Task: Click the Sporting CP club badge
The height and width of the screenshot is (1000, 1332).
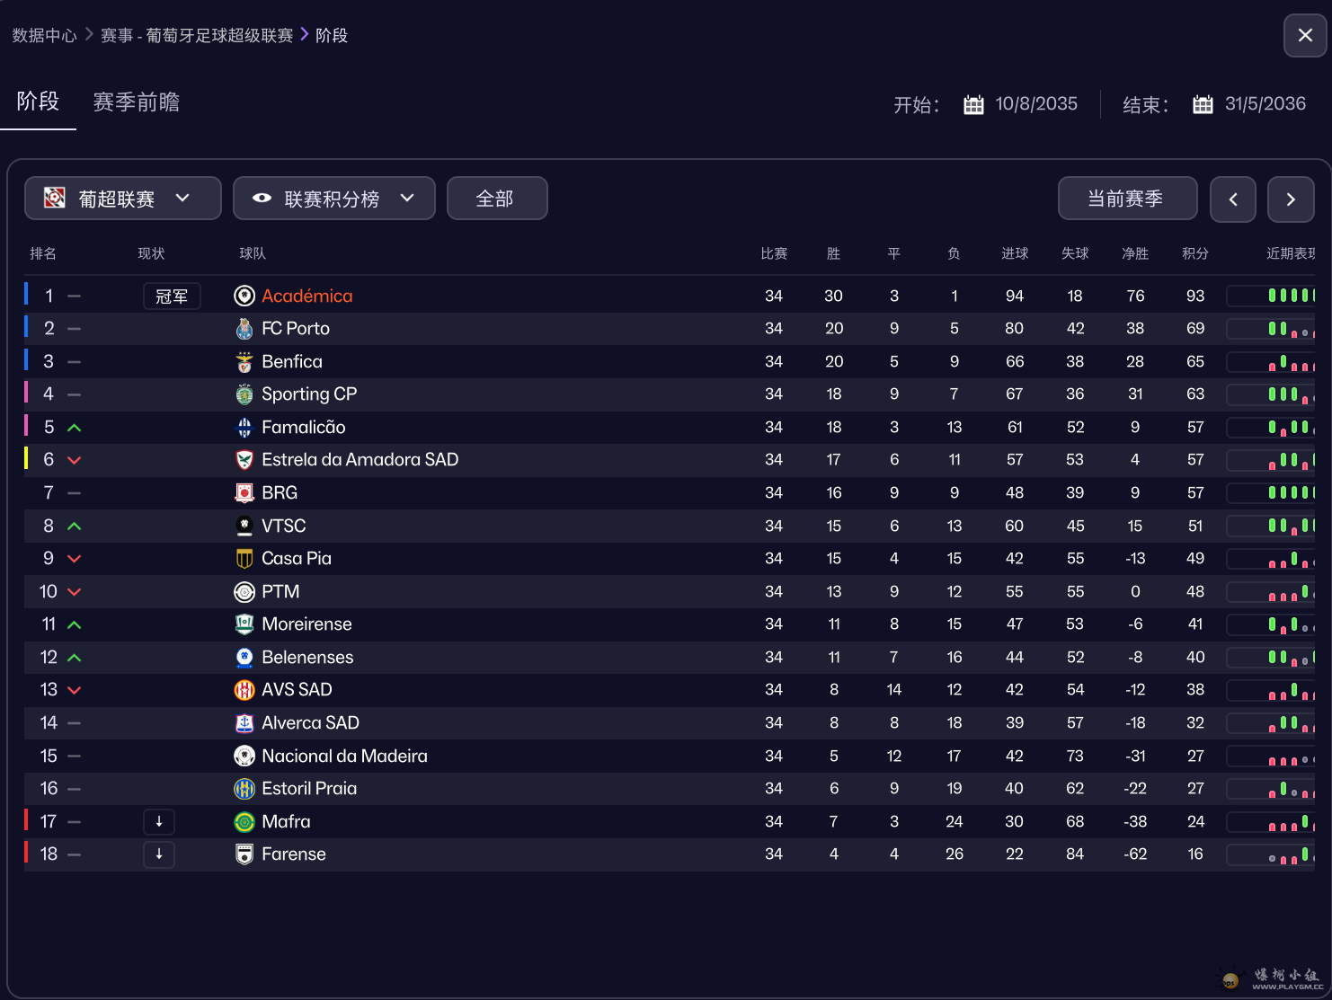Action: point(244,394)
